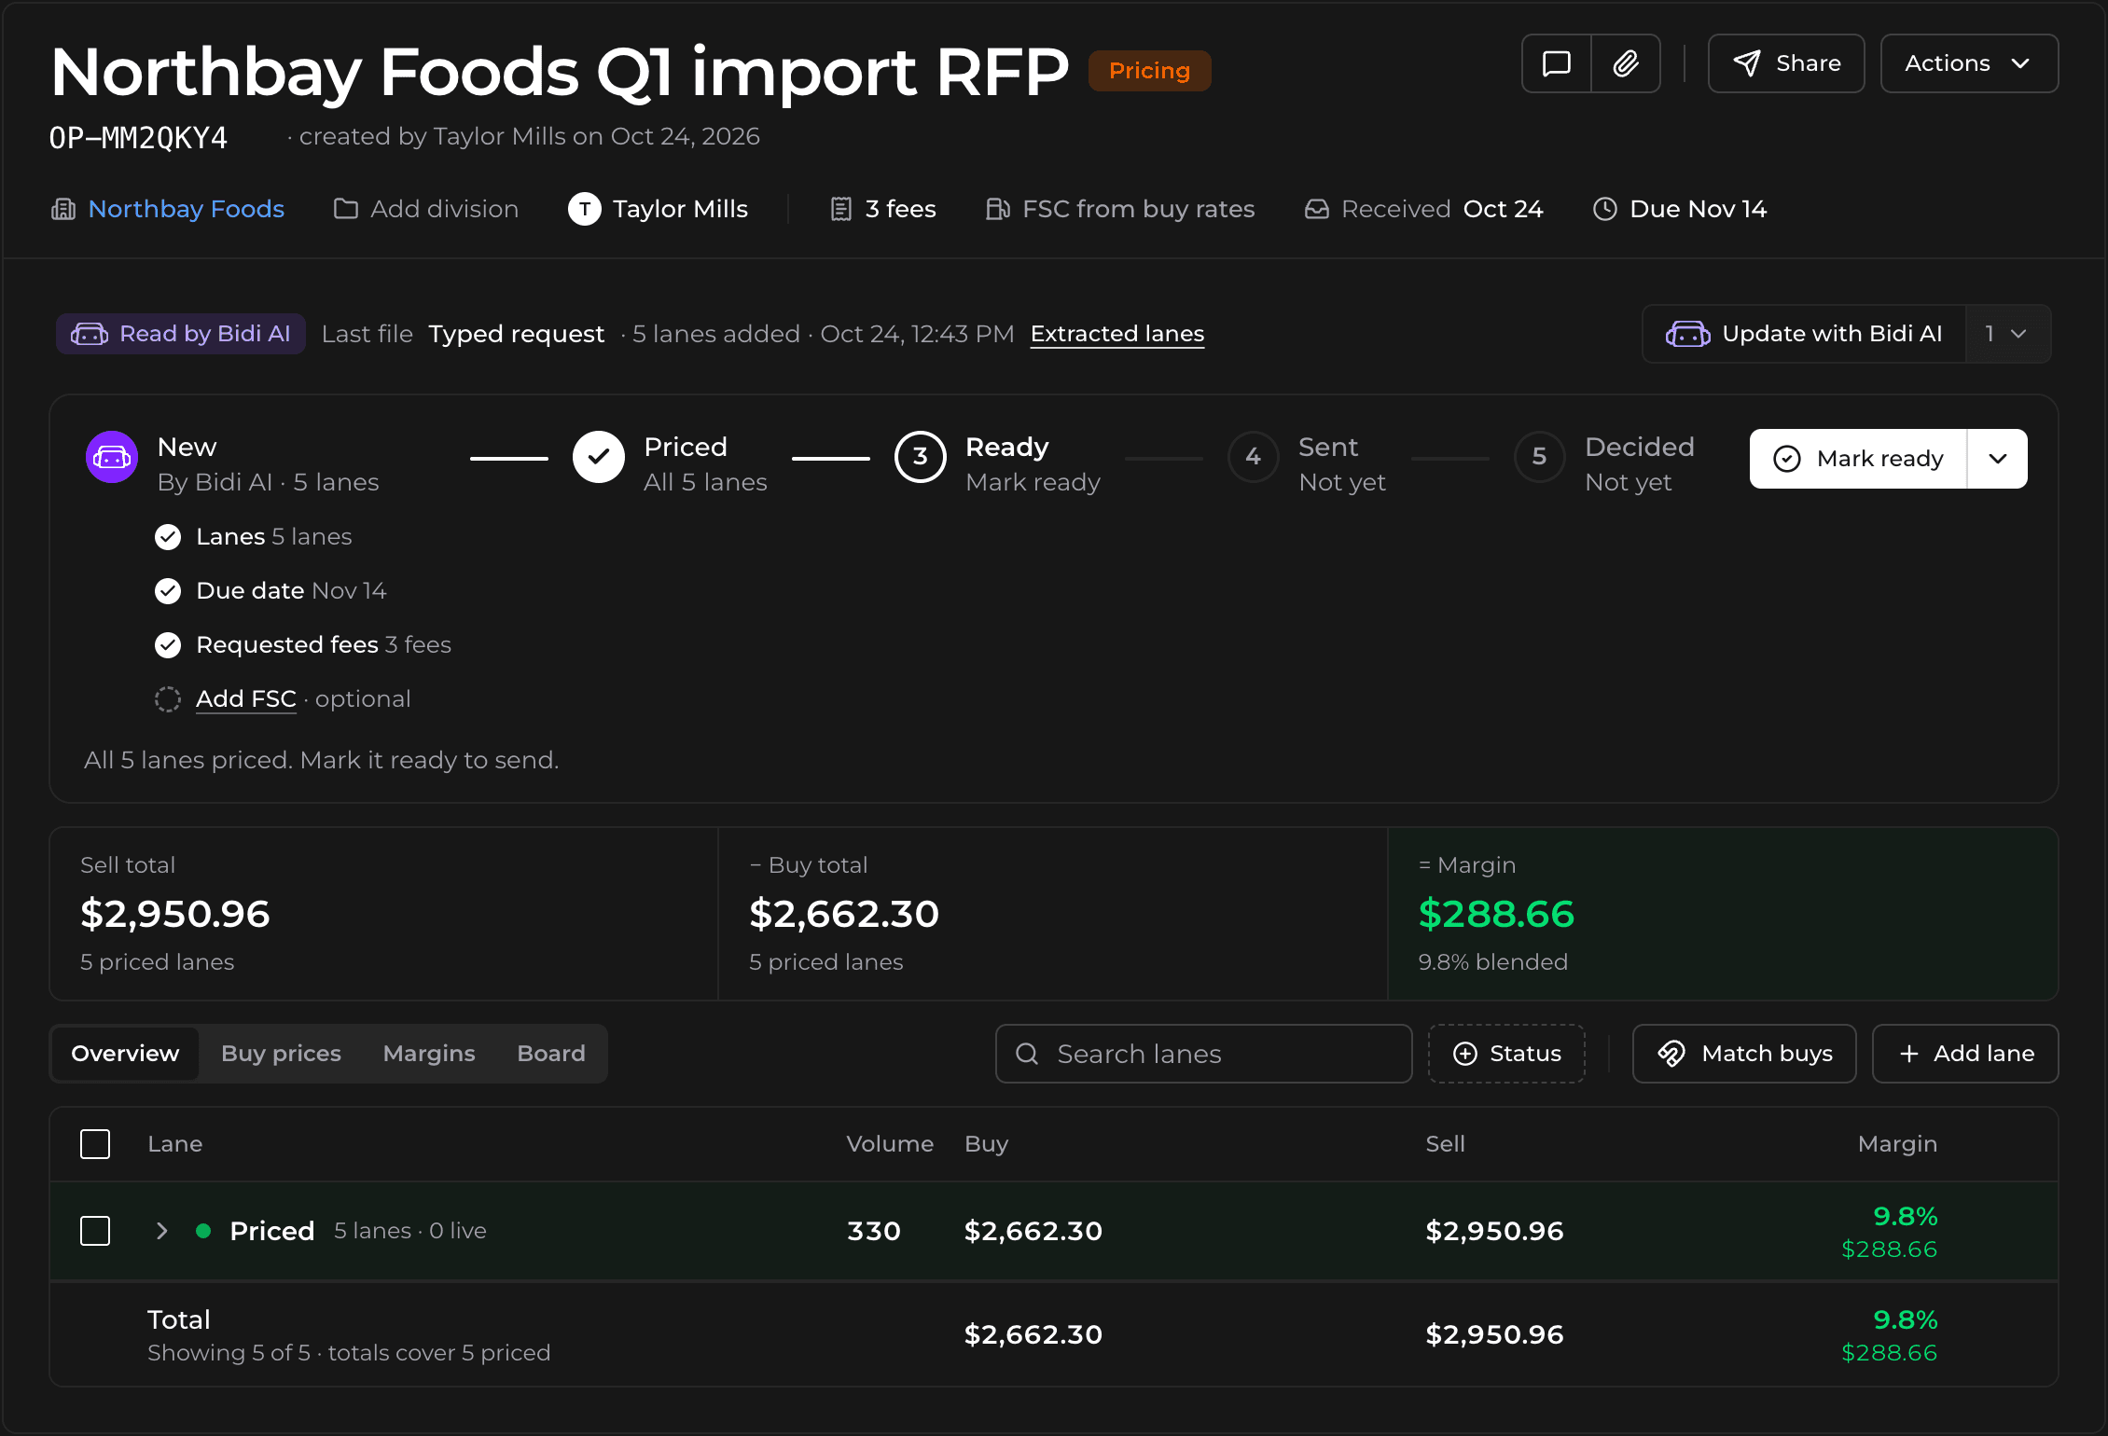
Task: Toggle the Priced group row checkbox
Action: (95, 1231)
